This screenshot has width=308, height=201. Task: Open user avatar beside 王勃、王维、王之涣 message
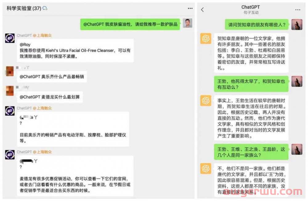click(x=297, y=149)
